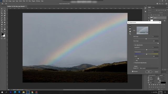The height and width of the screenshot is (94, 168).
Task: Select the Horizontal Type tool
Action: (2, 27)
